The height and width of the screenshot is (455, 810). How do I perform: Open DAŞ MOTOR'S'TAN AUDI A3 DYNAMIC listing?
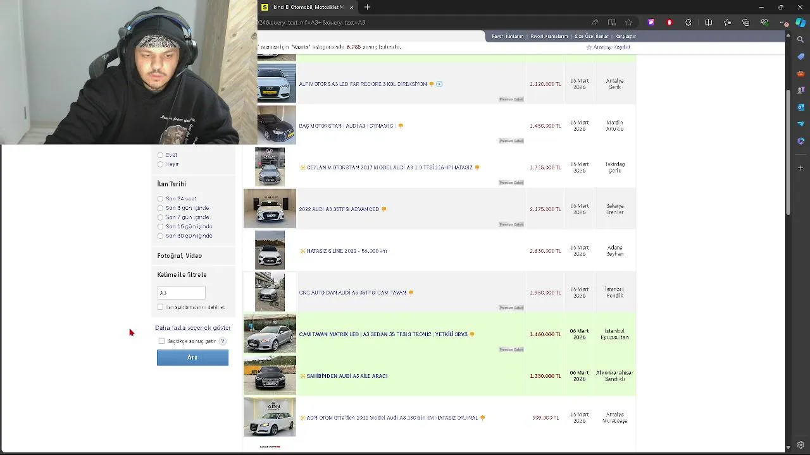point(347,126)
